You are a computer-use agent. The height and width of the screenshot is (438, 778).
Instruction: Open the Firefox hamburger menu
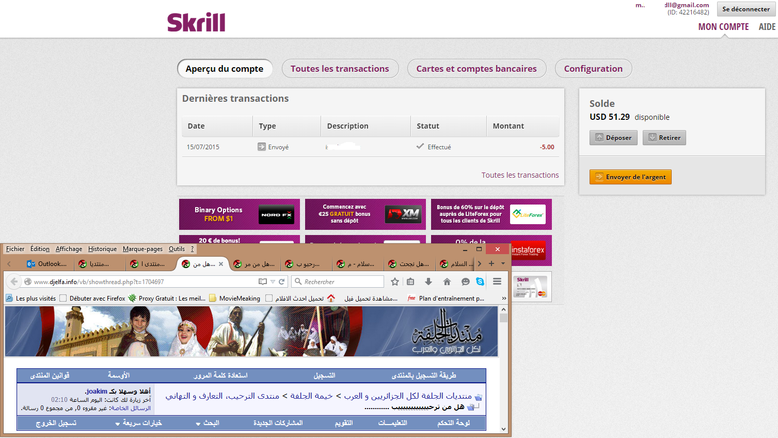pos(497,281)
